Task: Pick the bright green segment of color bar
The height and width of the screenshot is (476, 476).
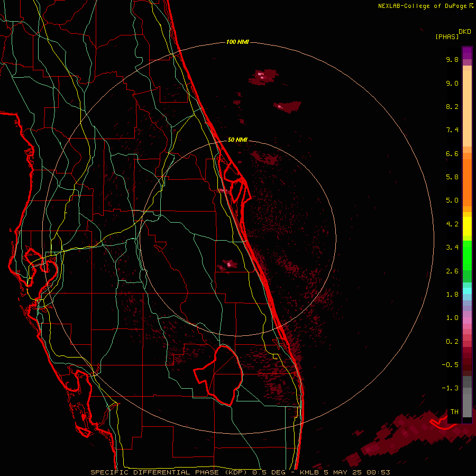Action: pyautogui.click(x=467, y=255)
